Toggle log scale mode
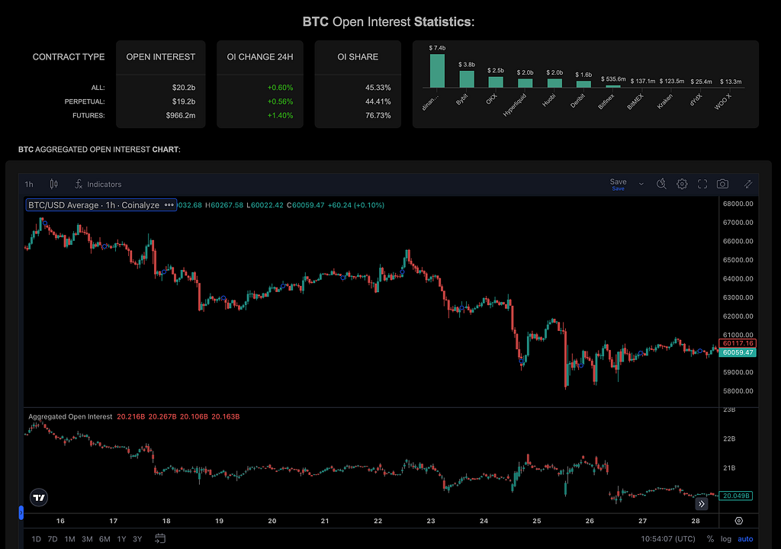 click(x=726, y=539)
